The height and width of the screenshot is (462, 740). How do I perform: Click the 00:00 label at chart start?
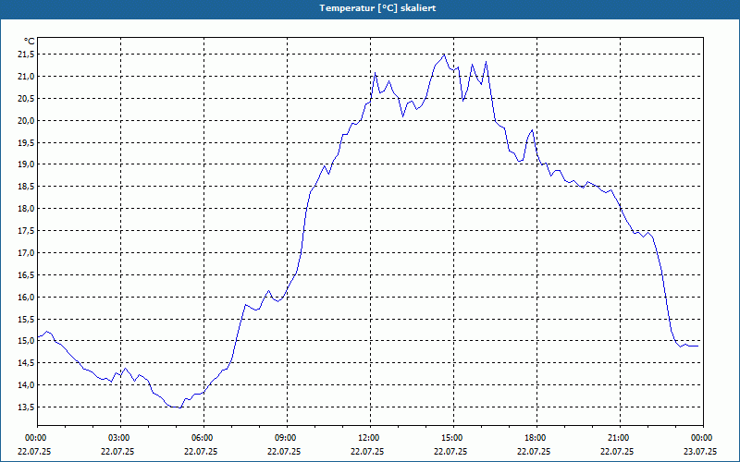pos(38,438)
